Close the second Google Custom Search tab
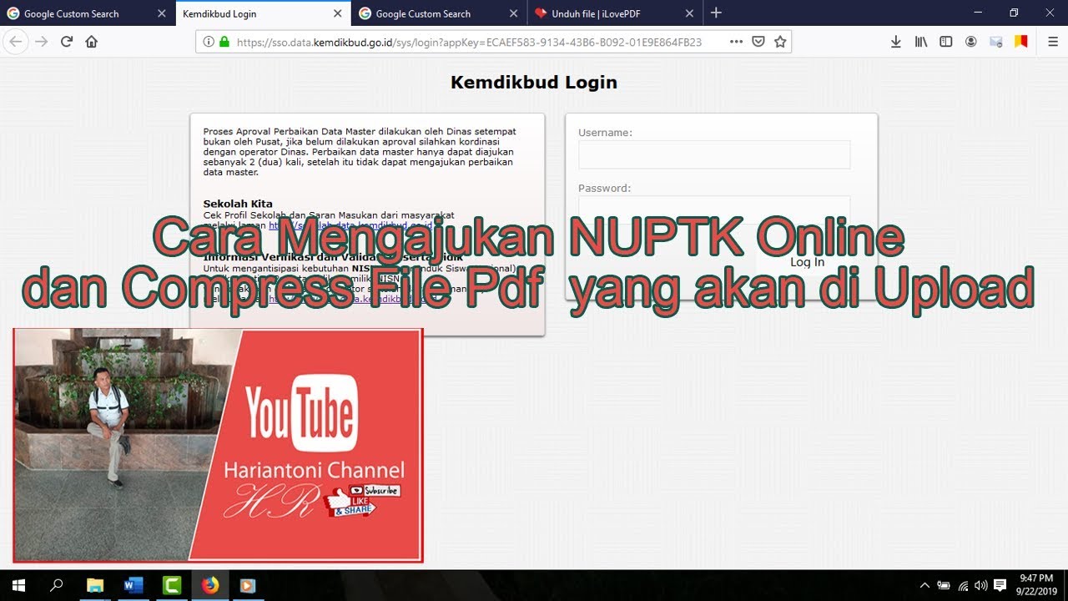 513,13
